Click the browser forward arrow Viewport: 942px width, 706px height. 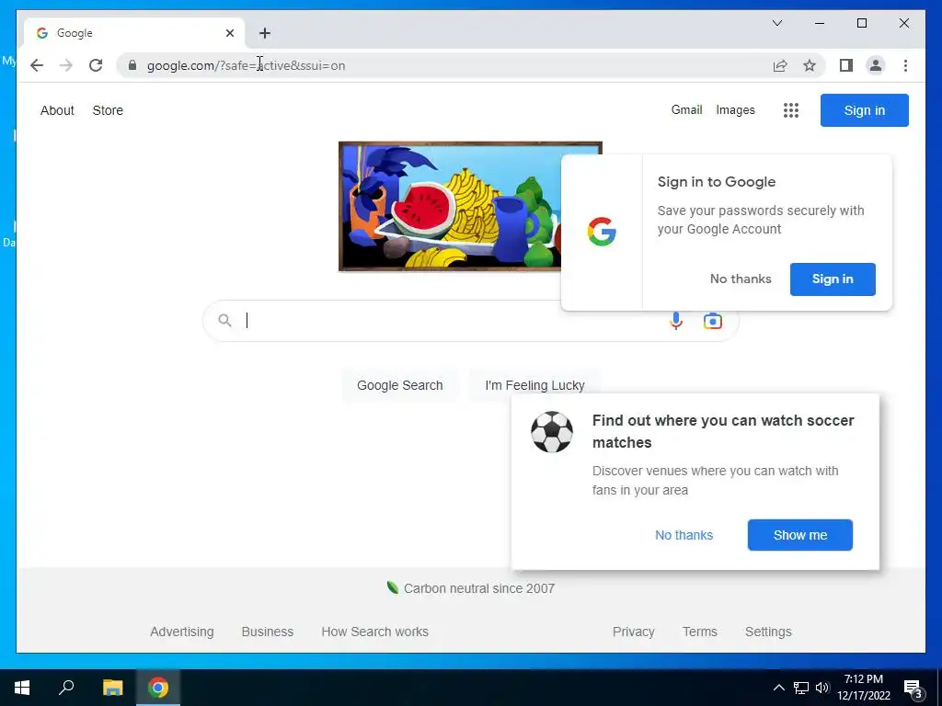[66, 65]
